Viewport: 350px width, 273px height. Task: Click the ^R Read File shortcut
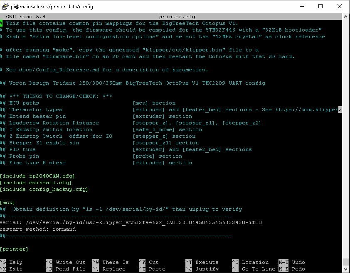tap(66, 269)
